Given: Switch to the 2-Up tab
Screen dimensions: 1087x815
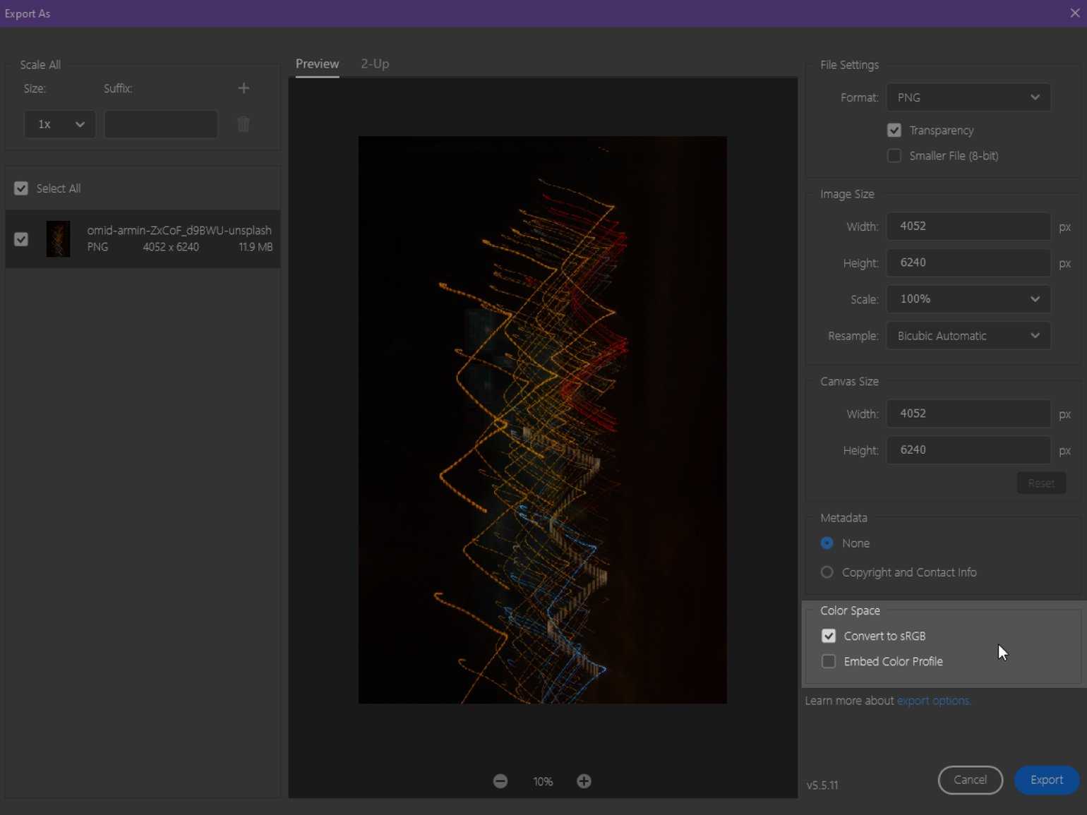Looking at the screenshot, I should 375,64.
